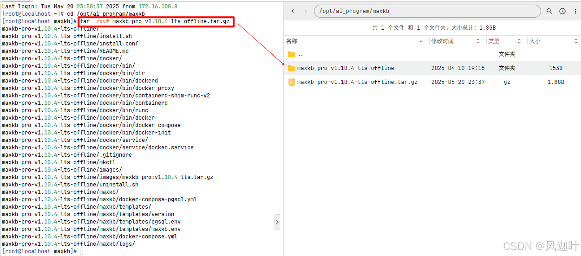Collapse the file panel with the side chevron
The height and width of the screenshot is (256, 581).
[x=277, y=222]
